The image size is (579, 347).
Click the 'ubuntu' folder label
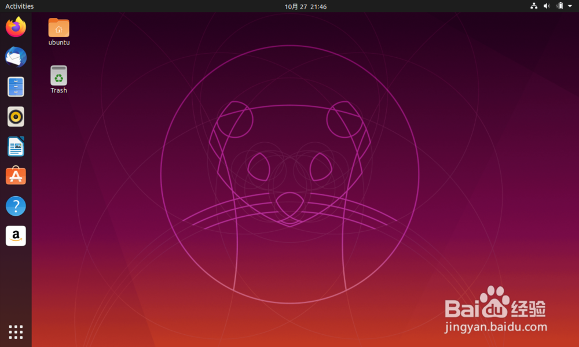(x=59, y=42)
